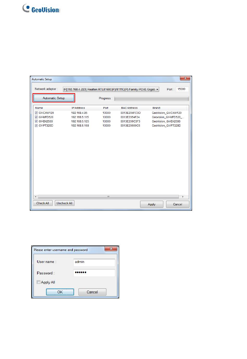Toggle the GV-BX2500 checkbox
The height and width of the screenshot is (359, 247).
[36, 121]
